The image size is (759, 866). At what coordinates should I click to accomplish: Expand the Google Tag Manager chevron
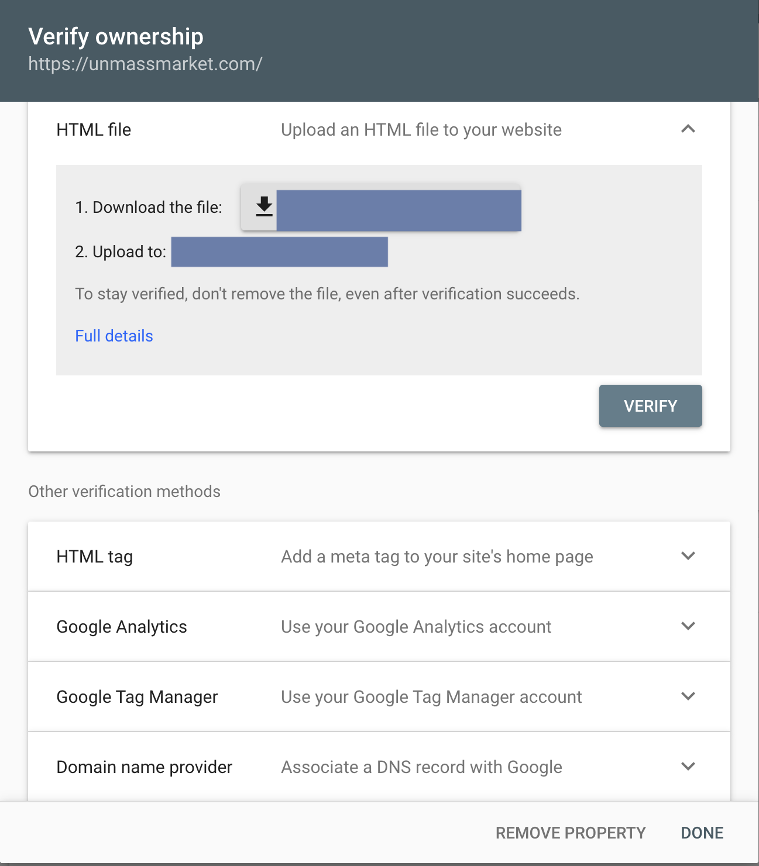pyautogui.click(x=688, y=696)
